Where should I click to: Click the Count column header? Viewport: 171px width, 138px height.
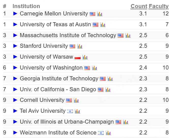[x=139, y=6]
